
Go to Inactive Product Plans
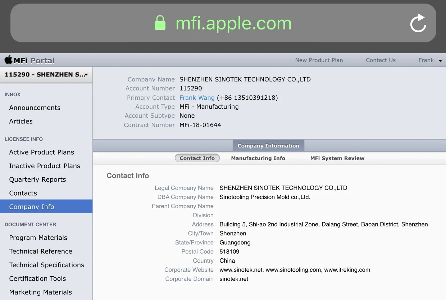(45, 166)
